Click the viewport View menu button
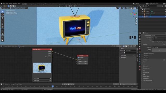The width and height of the screenshot is (166, 93). click(x=12, y=8)
